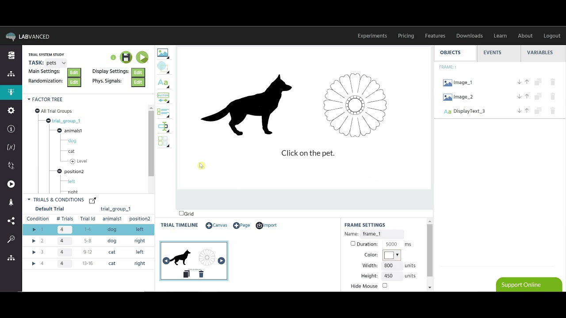Delete the frame thumbnail via trash icon

(x=201, y=274)
